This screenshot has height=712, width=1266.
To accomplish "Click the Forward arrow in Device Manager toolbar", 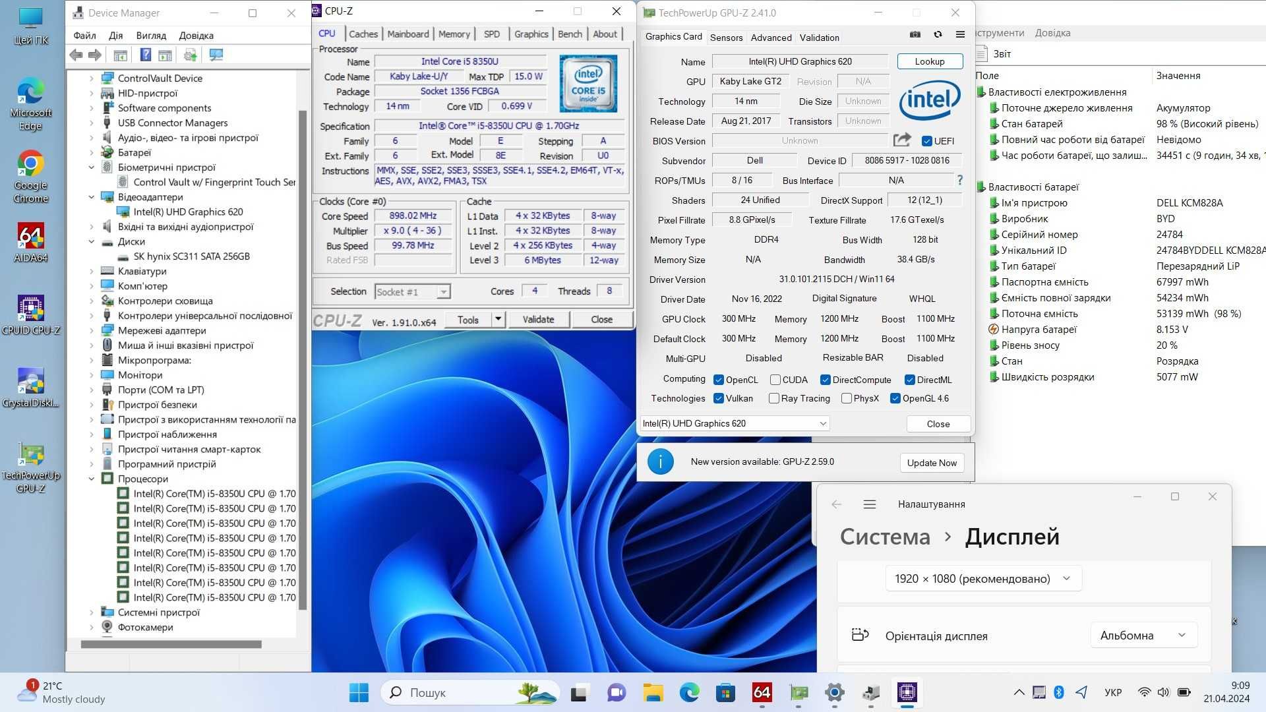I will click(x=95, y=55).
